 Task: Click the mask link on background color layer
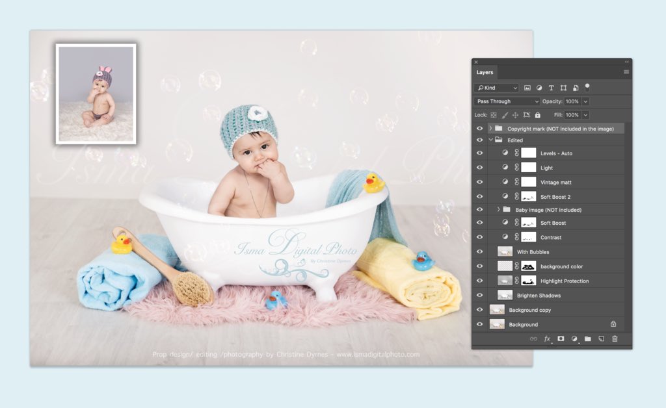tap(516, 266)
